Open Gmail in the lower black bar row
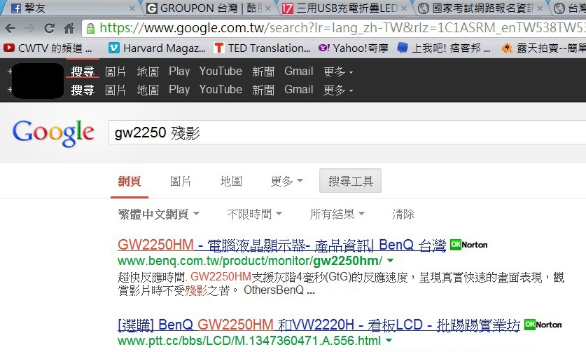The height and width of the screenshot is (352, 586). (x=299, y=90)
